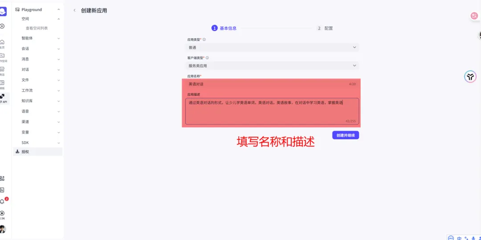Expand the 语音 menu group
Viewport: 481px width, 240px height.
pos(59,111)
